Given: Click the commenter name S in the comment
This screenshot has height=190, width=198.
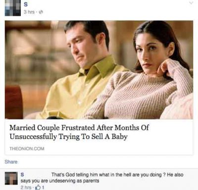Looking at the screenshot, I should [x=22, y=175].
